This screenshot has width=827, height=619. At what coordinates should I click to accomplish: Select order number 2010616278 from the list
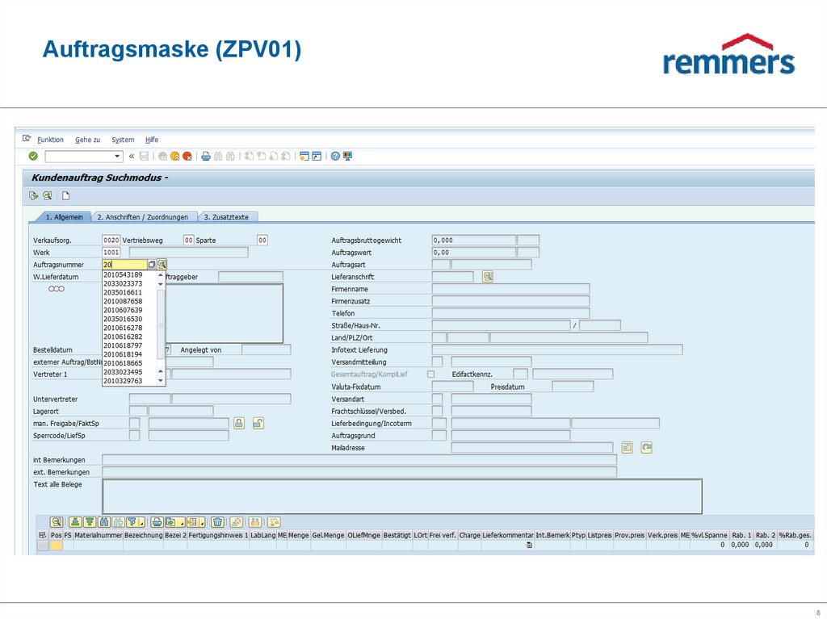point(123,328)
